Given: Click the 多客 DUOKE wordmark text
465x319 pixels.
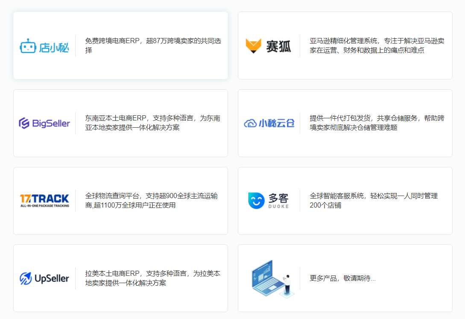Looking at the screenshot, I should coord(278,201).
